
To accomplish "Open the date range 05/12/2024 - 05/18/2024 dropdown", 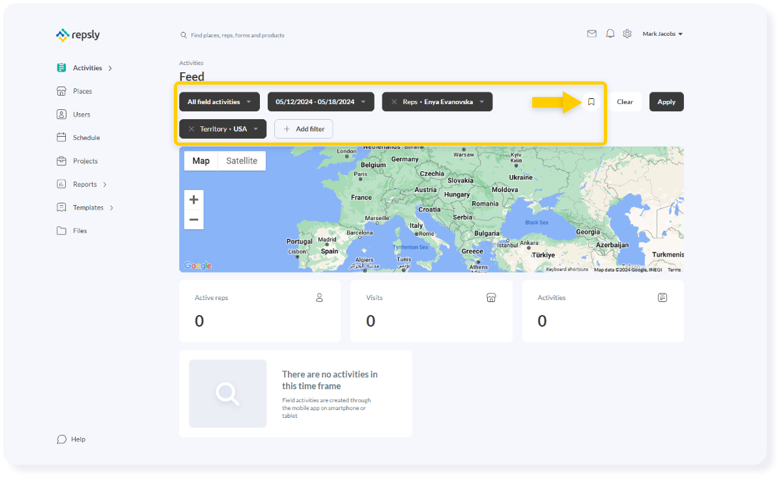I will point(321,102).
